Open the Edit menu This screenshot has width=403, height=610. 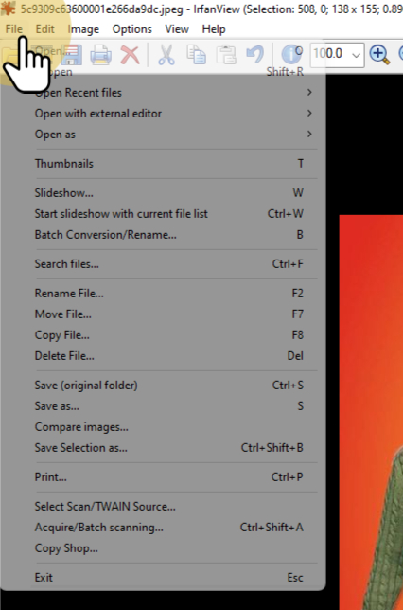coord(44,29)
